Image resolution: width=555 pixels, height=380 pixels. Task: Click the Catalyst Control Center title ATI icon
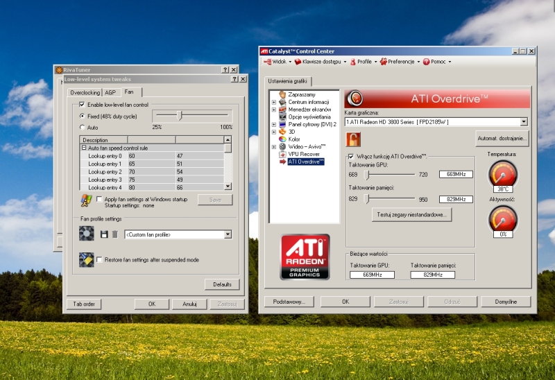tap(264, 51)
